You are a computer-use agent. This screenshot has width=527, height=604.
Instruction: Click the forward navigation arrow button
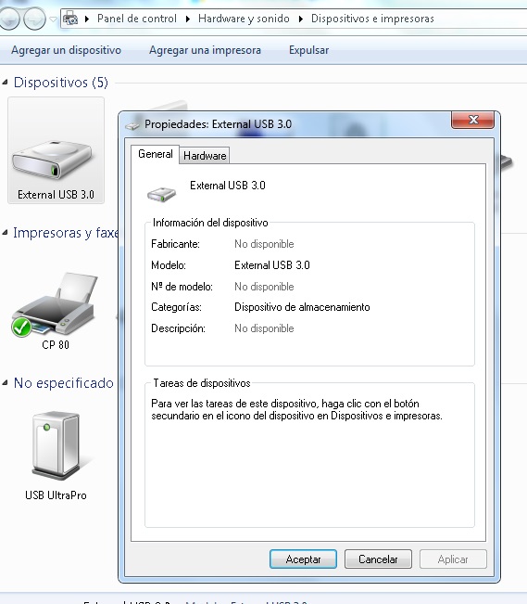pyautogui.click(x=34, y=19)
